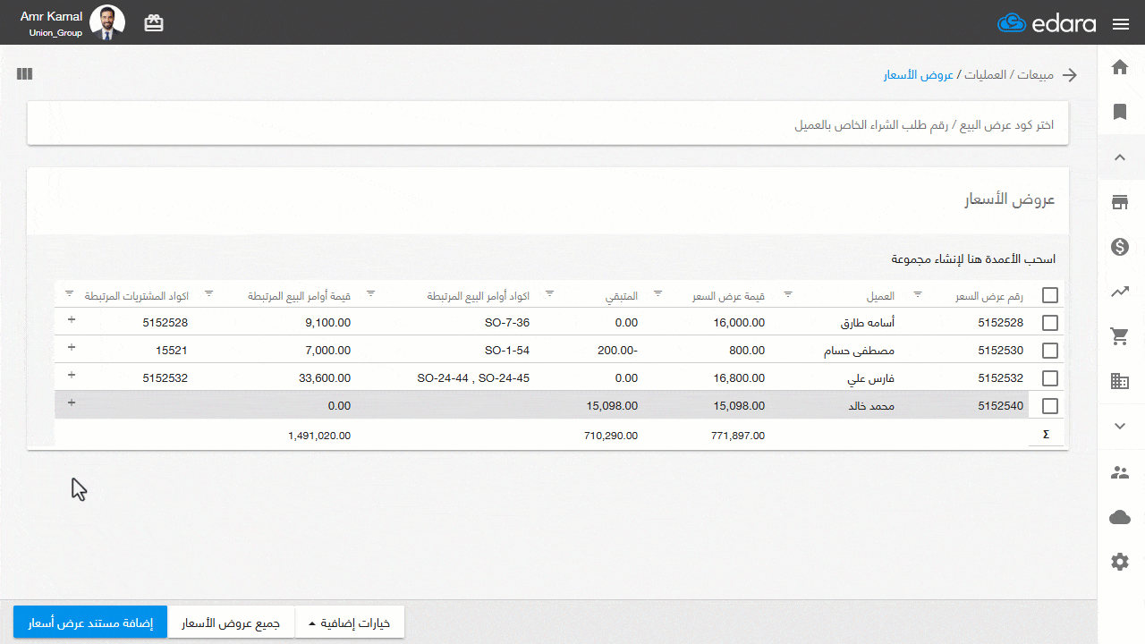Open filter for رقم عرض السعر column

click(x=917, y=293)
